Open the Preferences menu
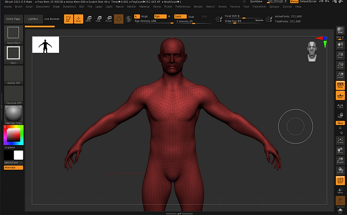 pyautogui.click(x=183, y=7)
